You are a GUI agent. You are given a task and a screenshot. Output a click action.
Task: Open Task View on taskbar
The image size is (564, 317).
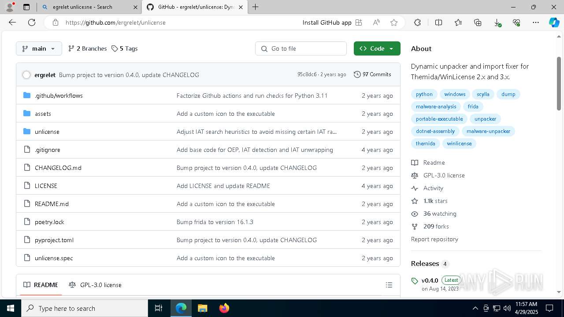159,308
